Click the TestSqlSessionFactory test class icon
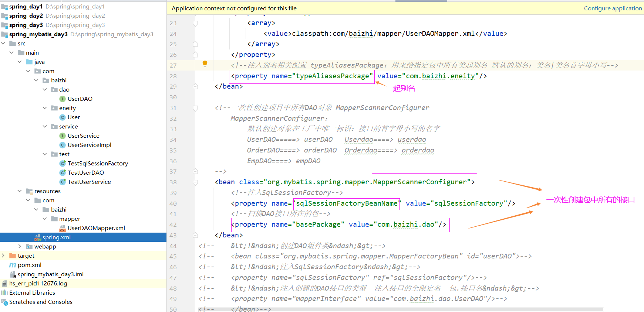 pyautogui.click(x=63, y=164)
